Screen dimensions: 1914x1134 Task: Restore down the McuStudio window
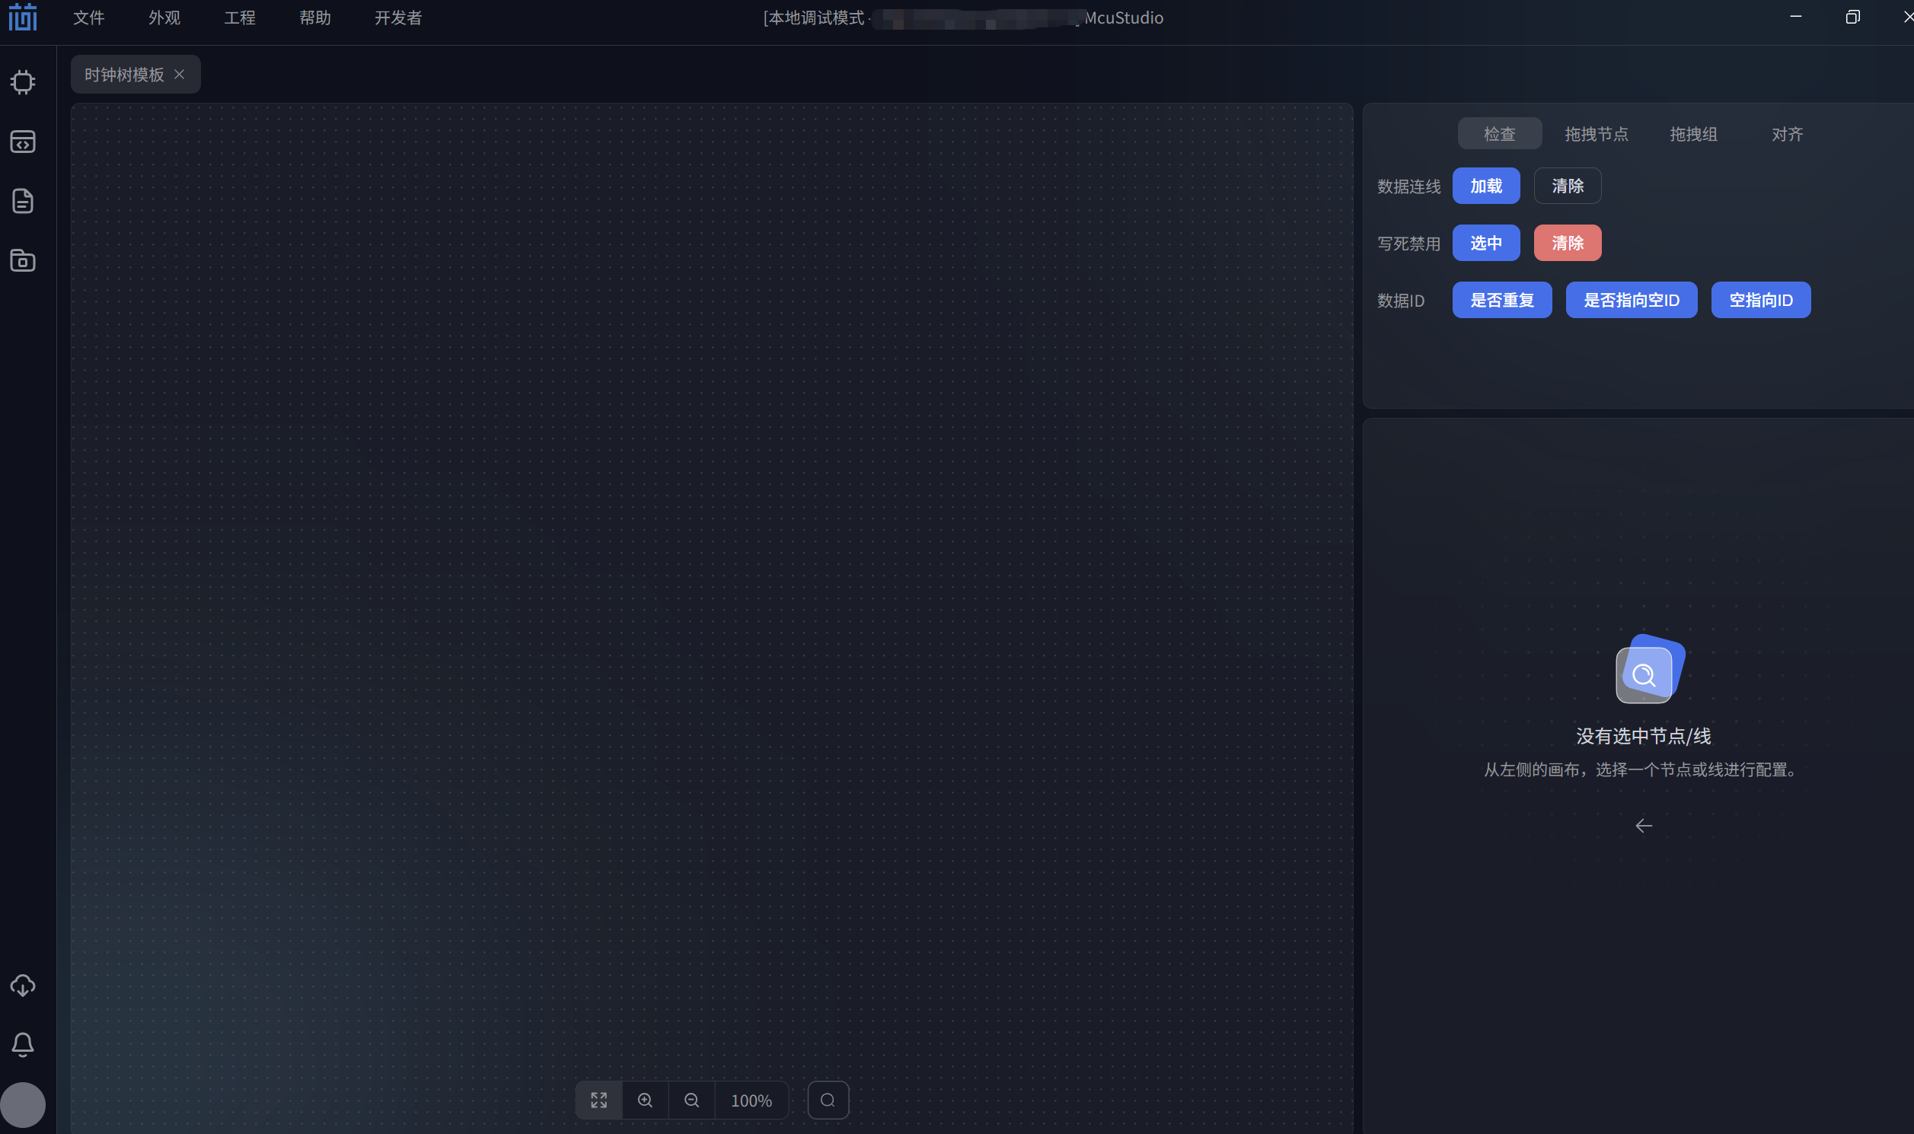pyautogui.click(x=1852, y=17)
